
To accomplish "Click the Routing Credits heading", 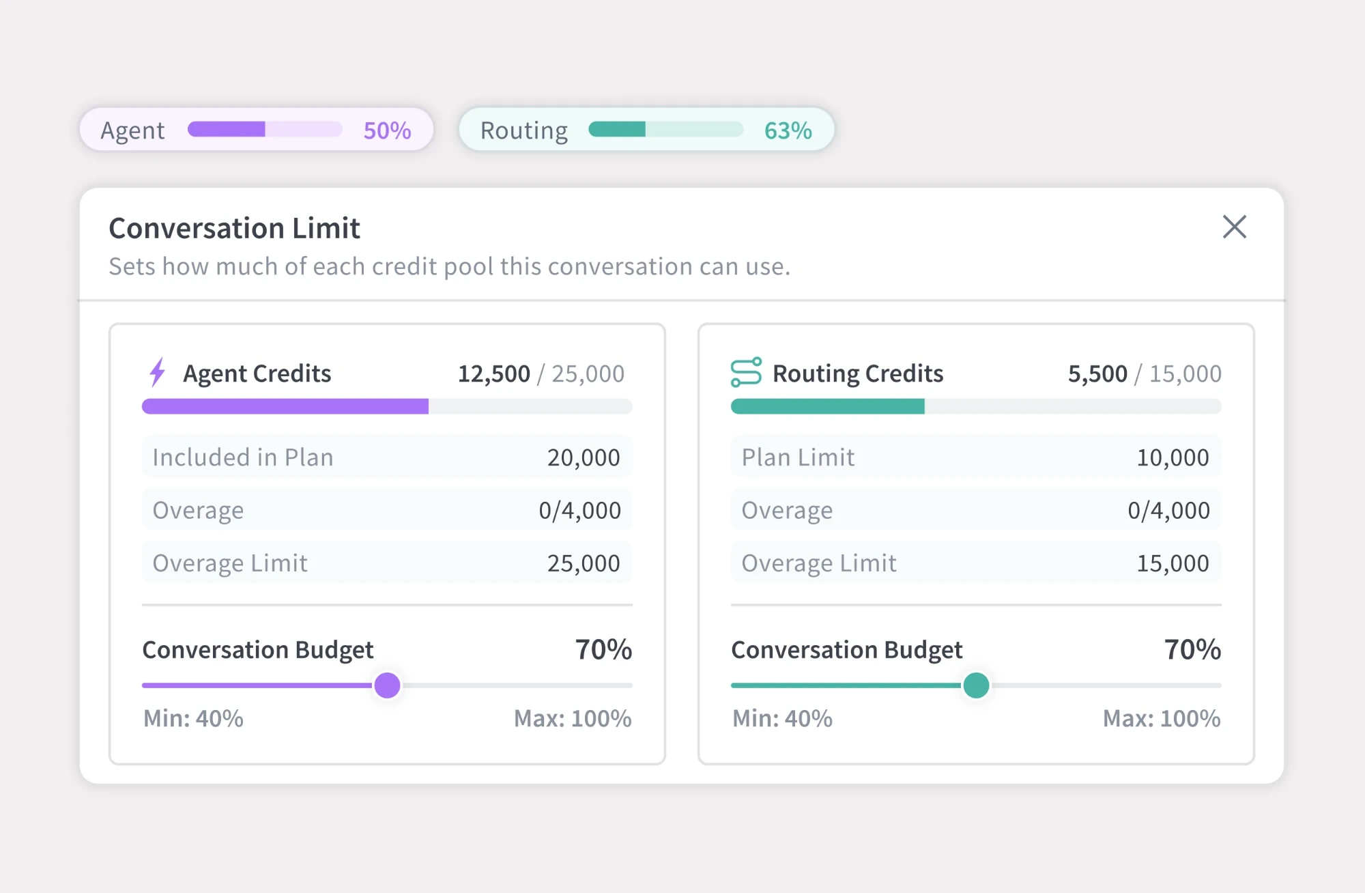I will 858,373.
